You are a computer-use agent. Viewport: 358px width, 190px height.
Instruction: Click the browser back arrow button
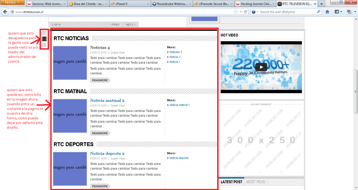5,12
